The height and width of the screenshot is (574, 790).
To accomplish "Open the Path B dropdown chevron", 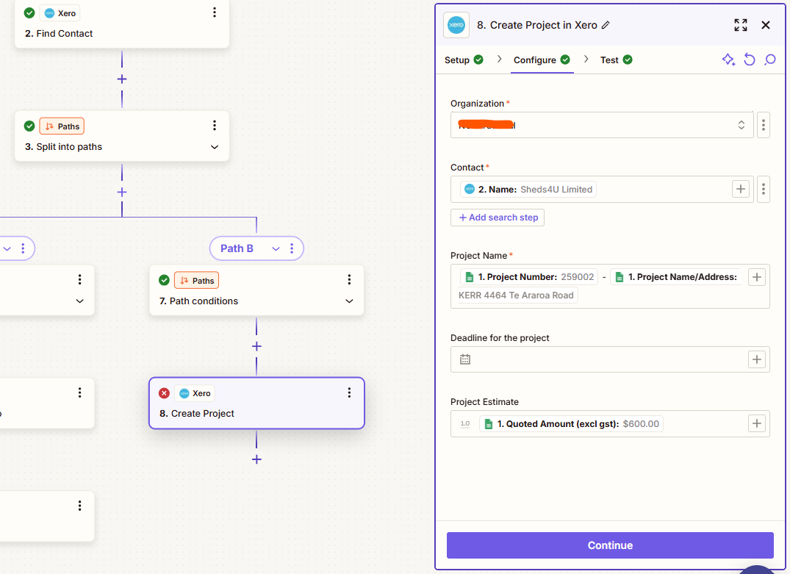I will point(276,248).
